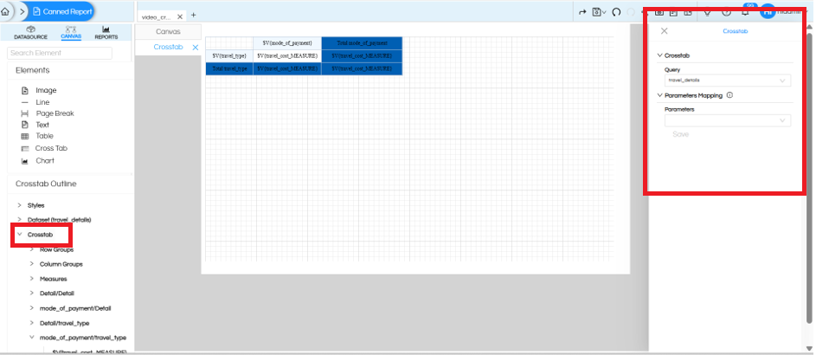Click the Save button in properties panel
Screen dimensions: 816x355
[x=681, y=134]
